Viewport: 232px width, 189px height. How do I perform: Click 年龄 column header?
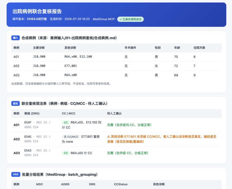click(177, 48)
